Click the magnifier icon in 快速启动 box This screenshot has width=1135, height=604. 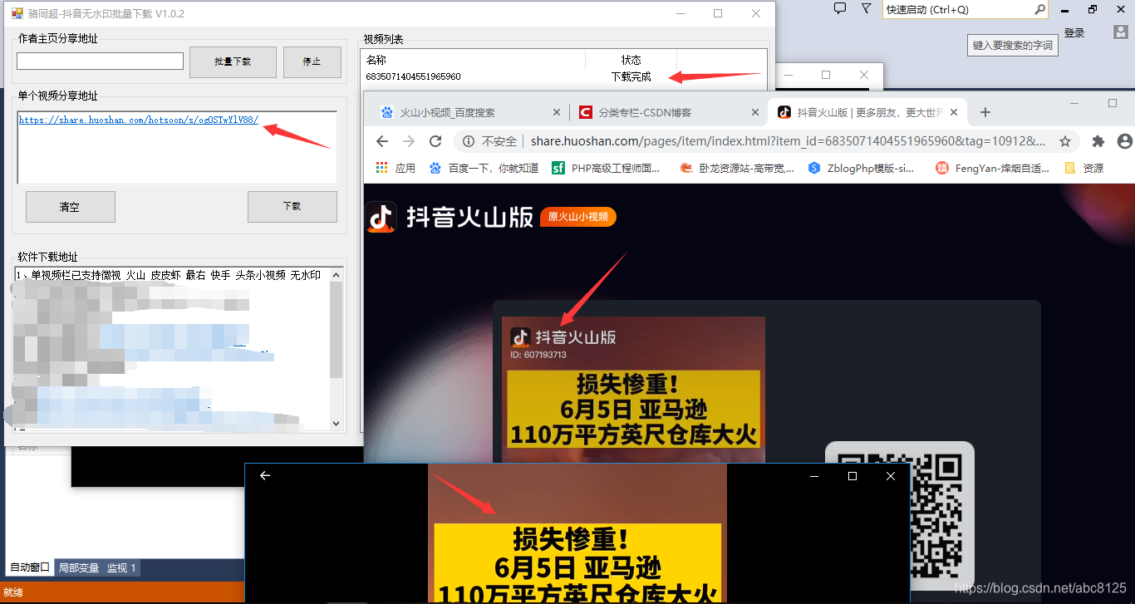click(x=1039, y=10)
